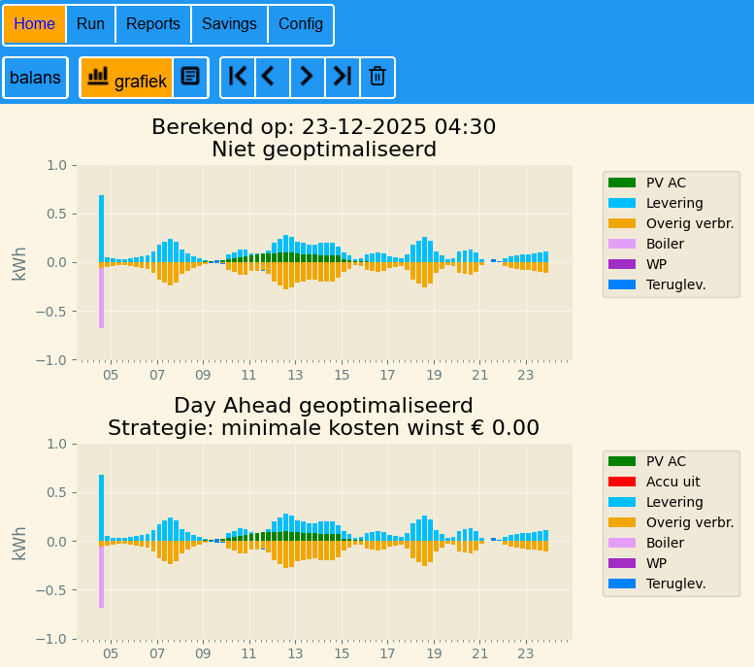Click 'Boiler' label in bottom legend
This screenshot has width=754, height=667.
pyautogui.click(x=665, y=543)
